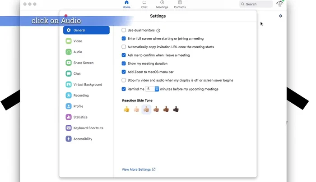This screenshot has width=316, height=182.
Task: Toggle Add Zoom to macOS menu bar
Action: 124,72
